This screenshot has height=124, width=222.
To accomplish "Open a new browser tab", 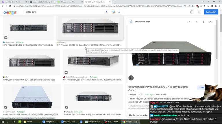I will click(114, 2).
